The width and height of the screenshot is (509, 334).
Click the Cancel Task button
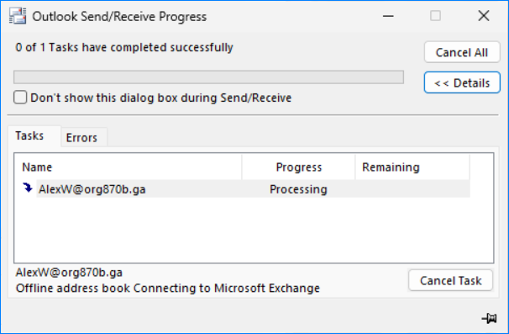[450, 280]
